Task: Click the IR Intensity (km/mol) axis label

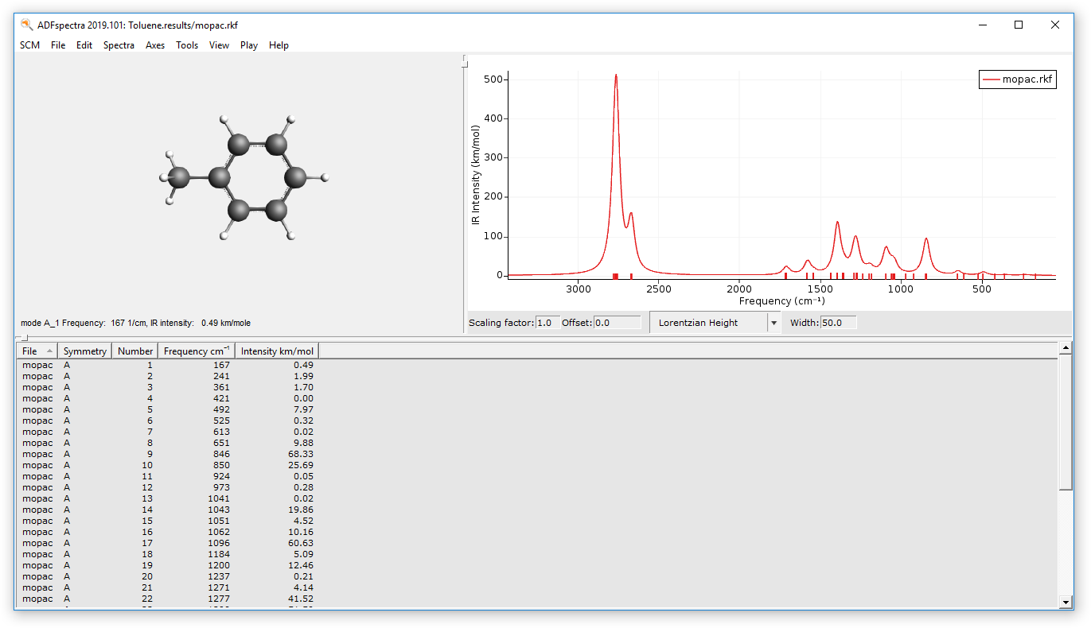Action: 476,174
